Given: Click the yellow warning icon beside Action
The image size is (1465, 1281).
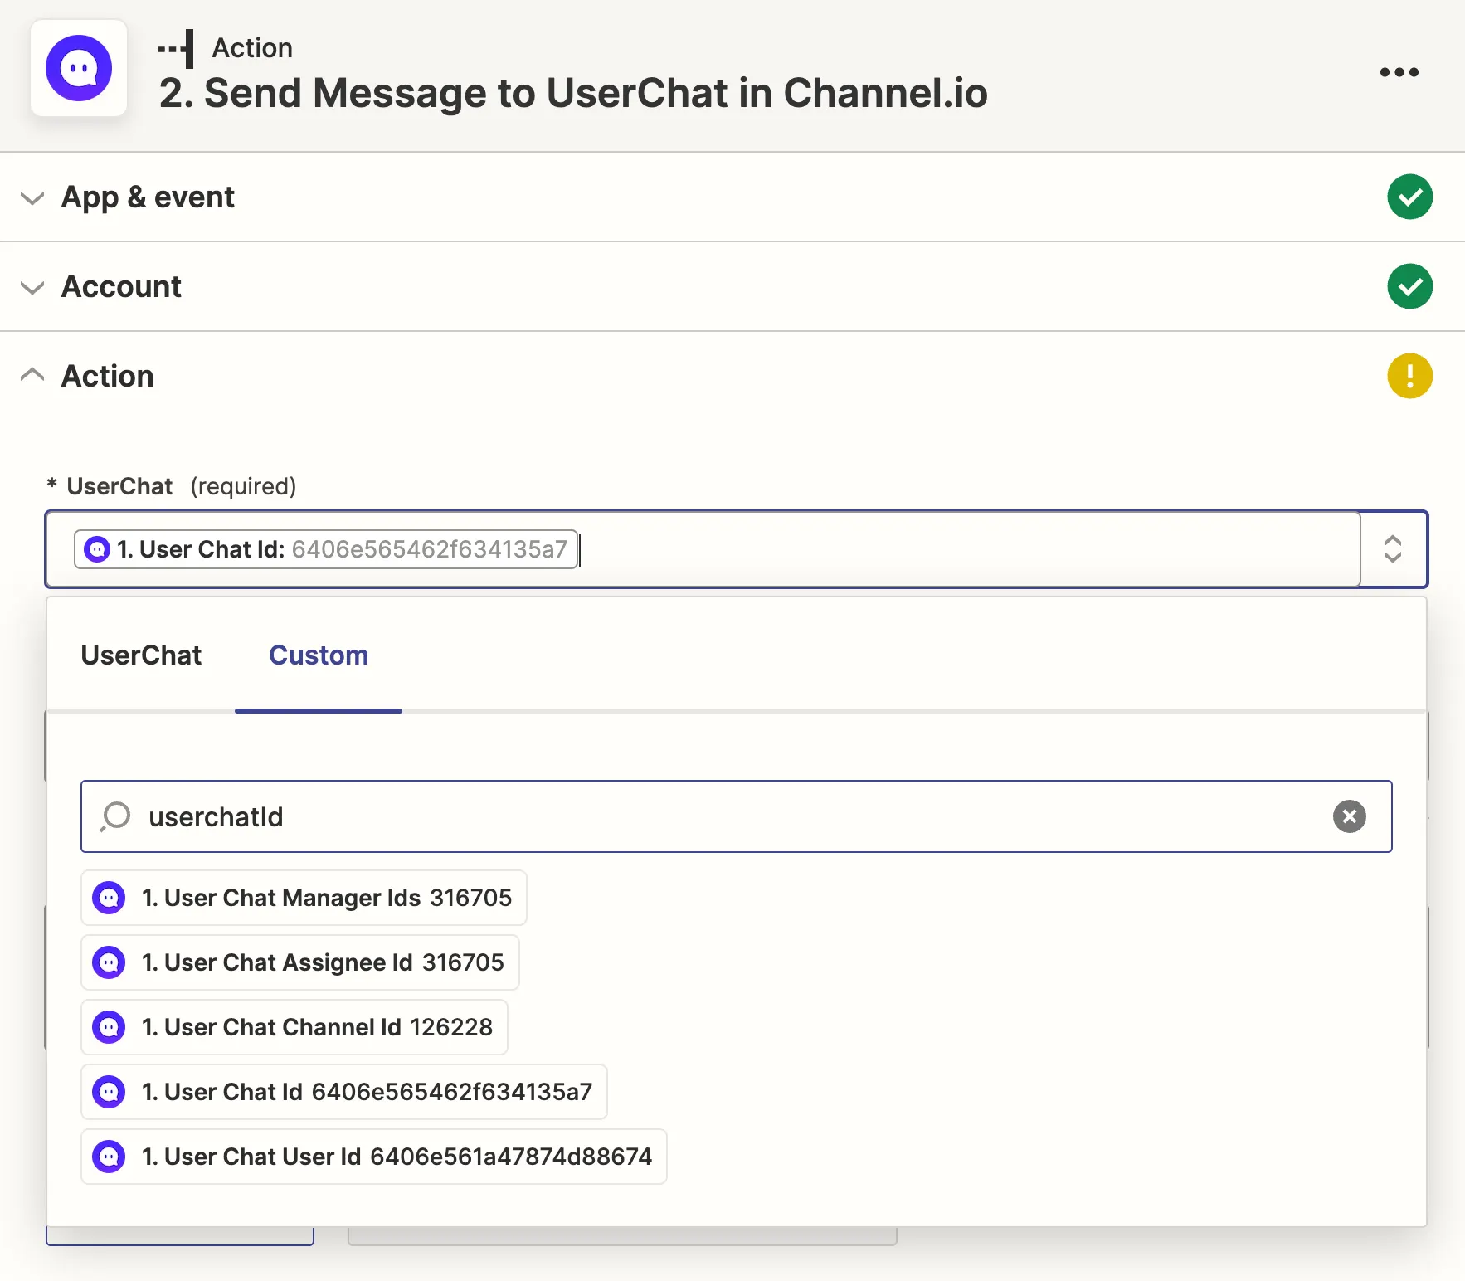Looking at the screenshot, I should [1409, 377].
